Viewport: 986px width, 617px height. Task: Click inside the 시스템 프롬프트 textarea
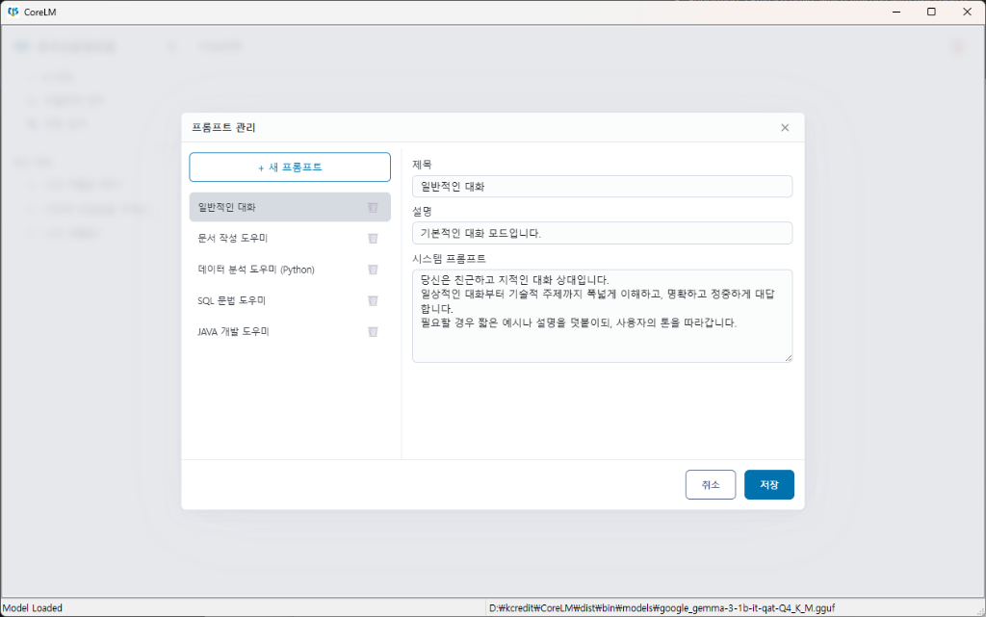point(602,313)
